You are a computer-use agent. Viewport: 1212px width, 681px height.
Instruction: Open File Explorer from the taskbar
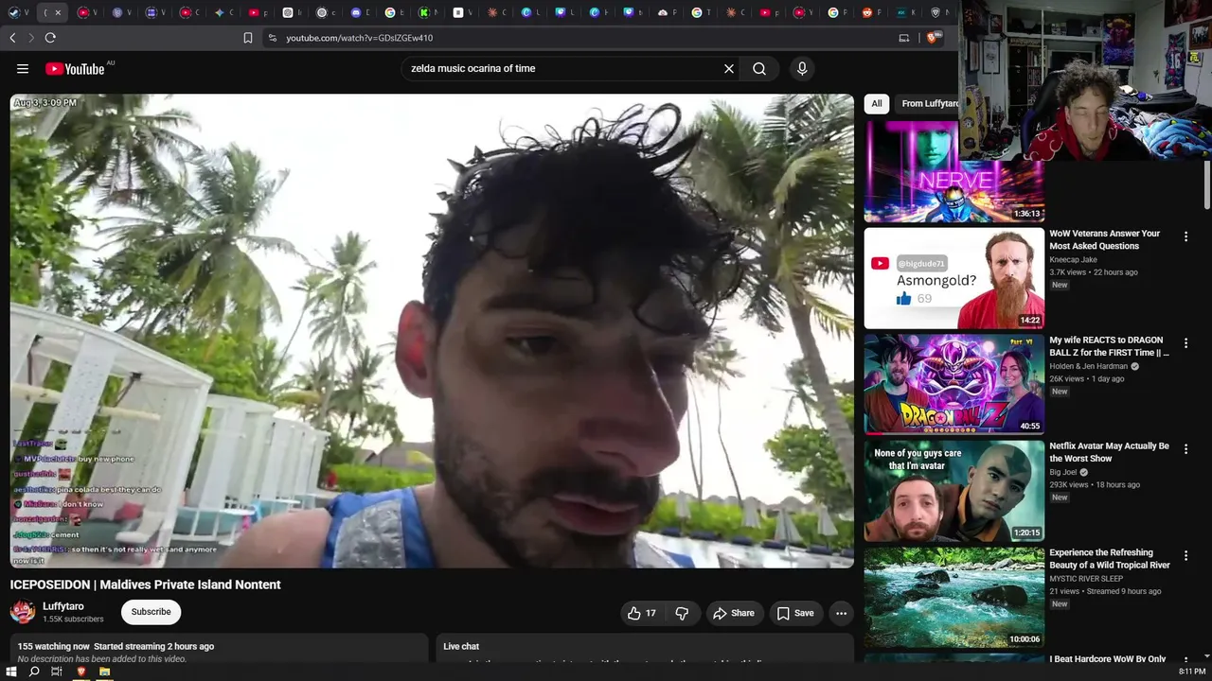pyautogui.click(x=104, y=672)
